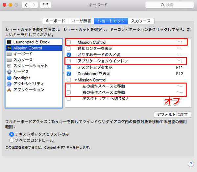Click the ^→ shortcut key combination
Image resolution: width=197 pixels, height=172 pixels.
point(180,92)
